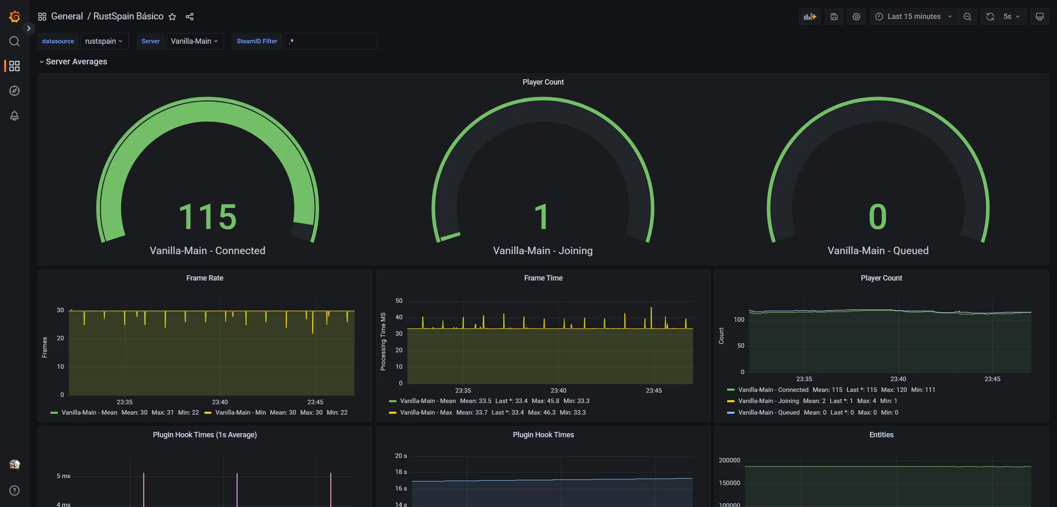Click the SteamID Filter text field

tap(330, 41)
